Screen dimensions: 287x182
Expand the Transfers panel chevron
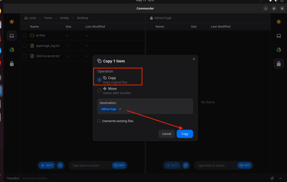tap(280, 178)
